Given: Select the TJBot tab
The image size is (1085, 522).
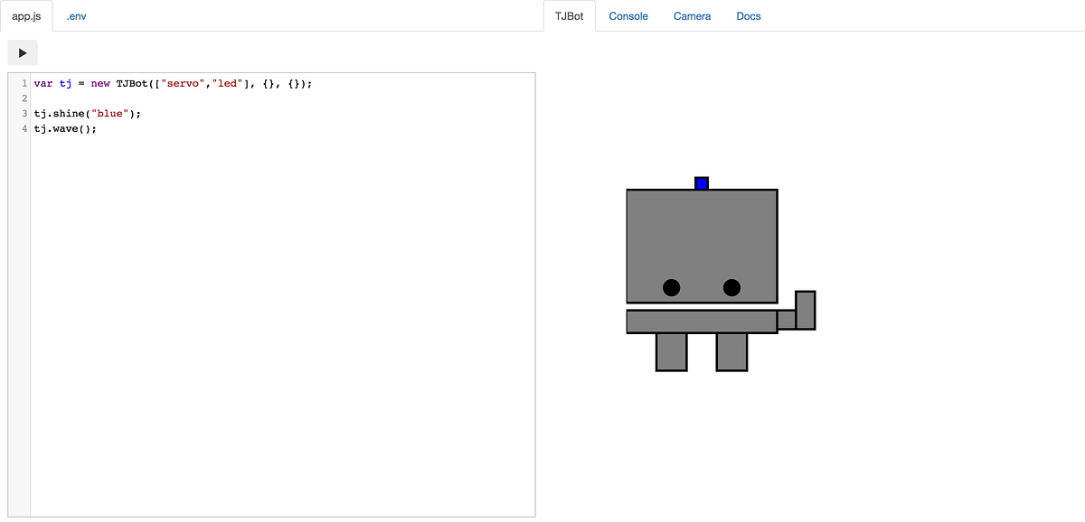Looking at the screenshot, I should click(x=569, y=15).
